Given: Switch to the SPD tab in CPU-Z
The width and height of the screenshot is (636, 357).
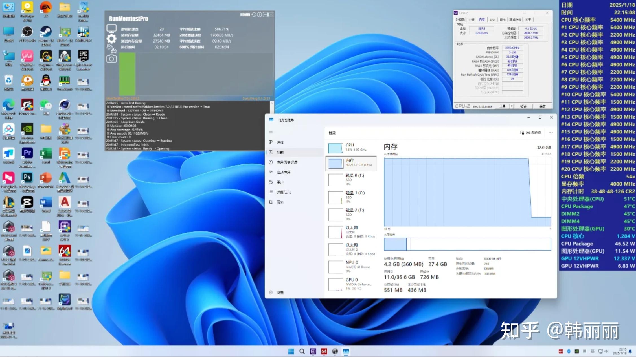Looking at the screenshot, I should tap(492, 20).
